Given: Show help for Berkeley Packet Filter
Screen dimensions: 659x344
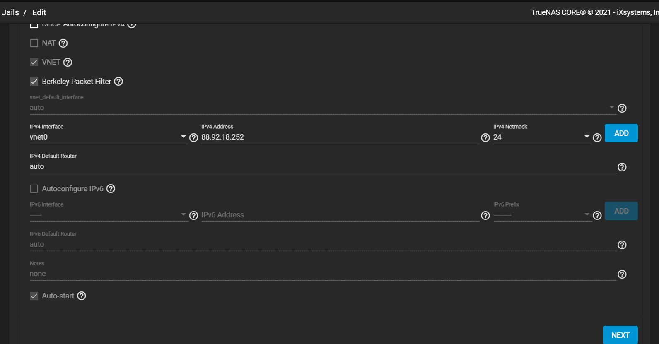Looking at the screenshot, I should pyautogui.click(x=118, y=82).
